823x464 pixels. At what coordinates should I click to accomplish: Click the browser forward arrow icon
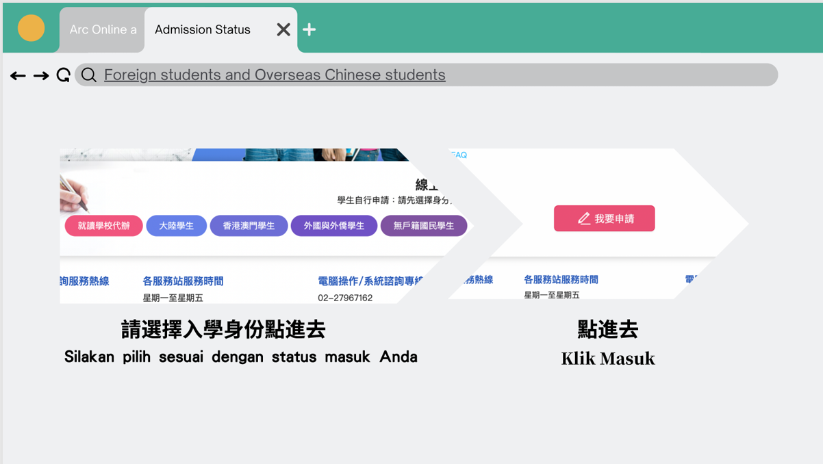coord(40,75)
